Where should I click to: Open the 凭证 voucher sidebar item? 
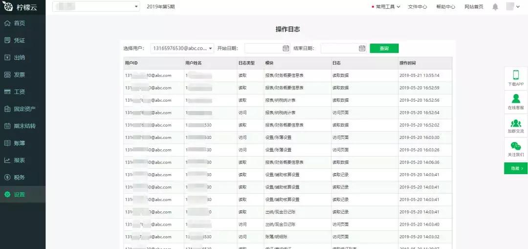point(22,41)
